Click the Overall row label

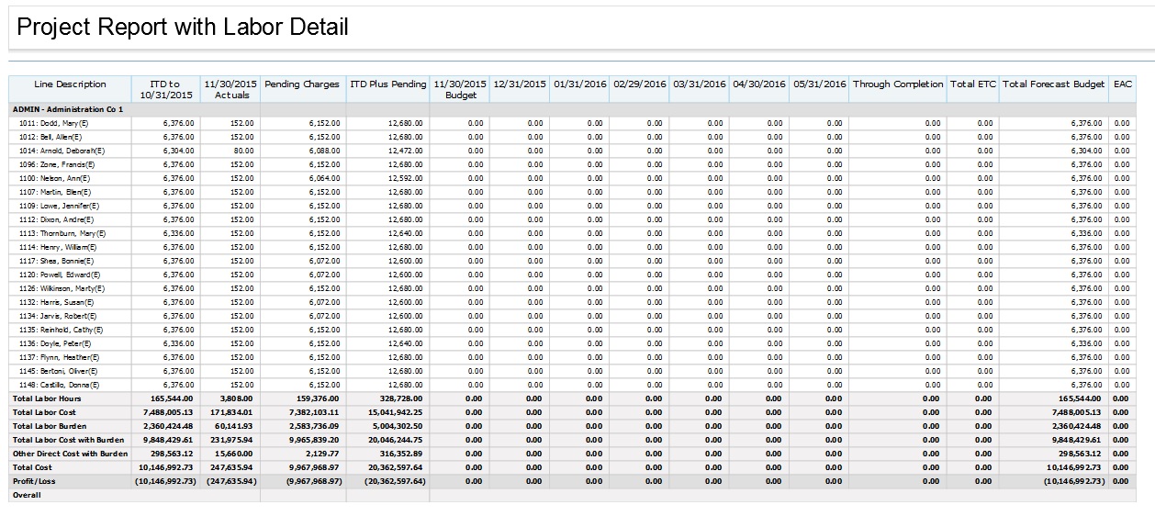(27, 495)
